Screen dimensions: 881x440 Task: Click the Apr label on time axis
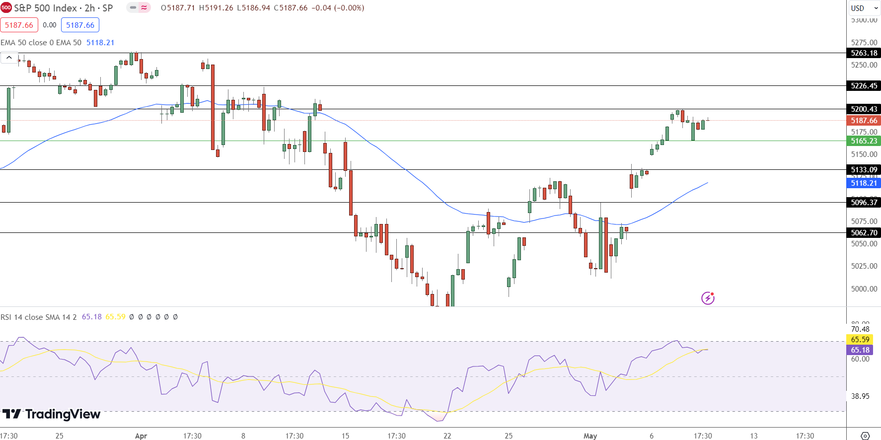[x=141, y=436]
